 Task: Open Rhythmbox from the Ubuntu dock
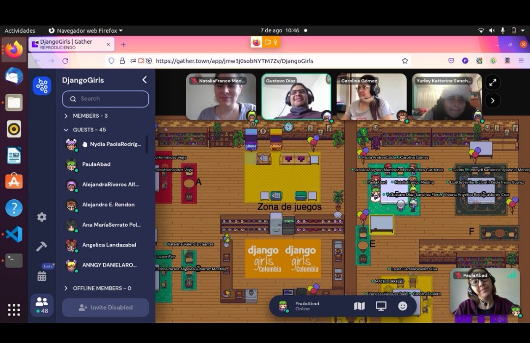[14, 129]
